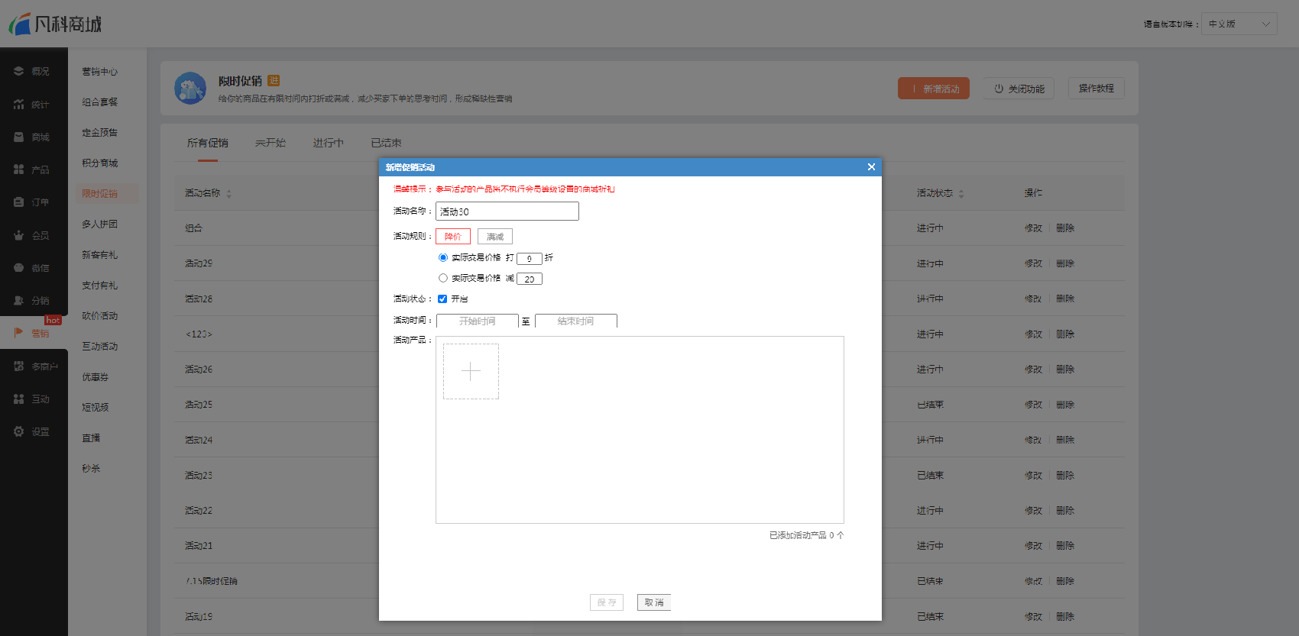Click 修改 for the 组合 row
Image resolution: width=1299 pixels, height=636 pixels.
click(1033, 228)
